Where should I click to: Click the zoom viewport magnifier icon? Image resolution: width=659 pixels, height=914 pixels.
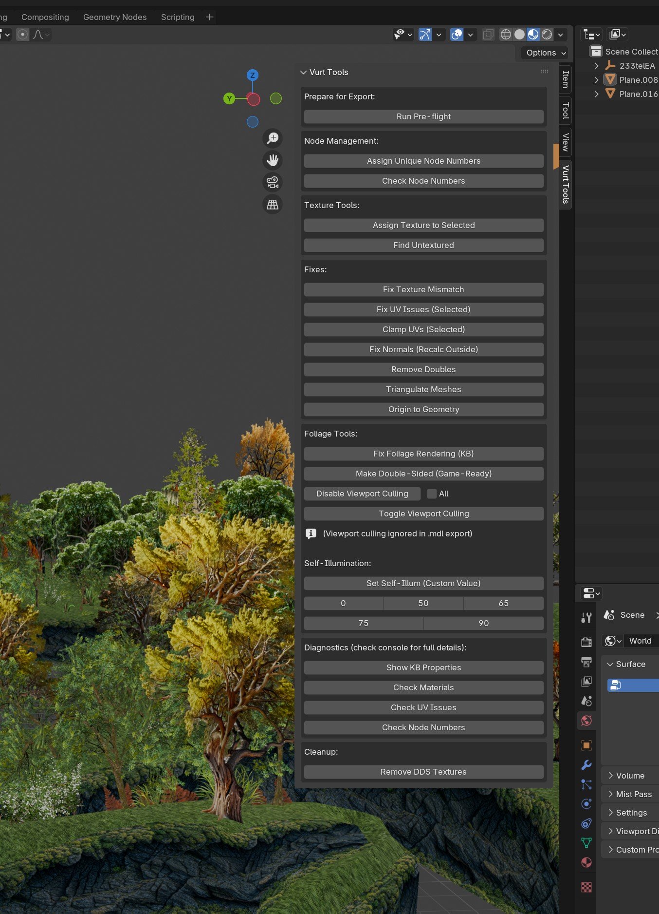coord(273,138)
